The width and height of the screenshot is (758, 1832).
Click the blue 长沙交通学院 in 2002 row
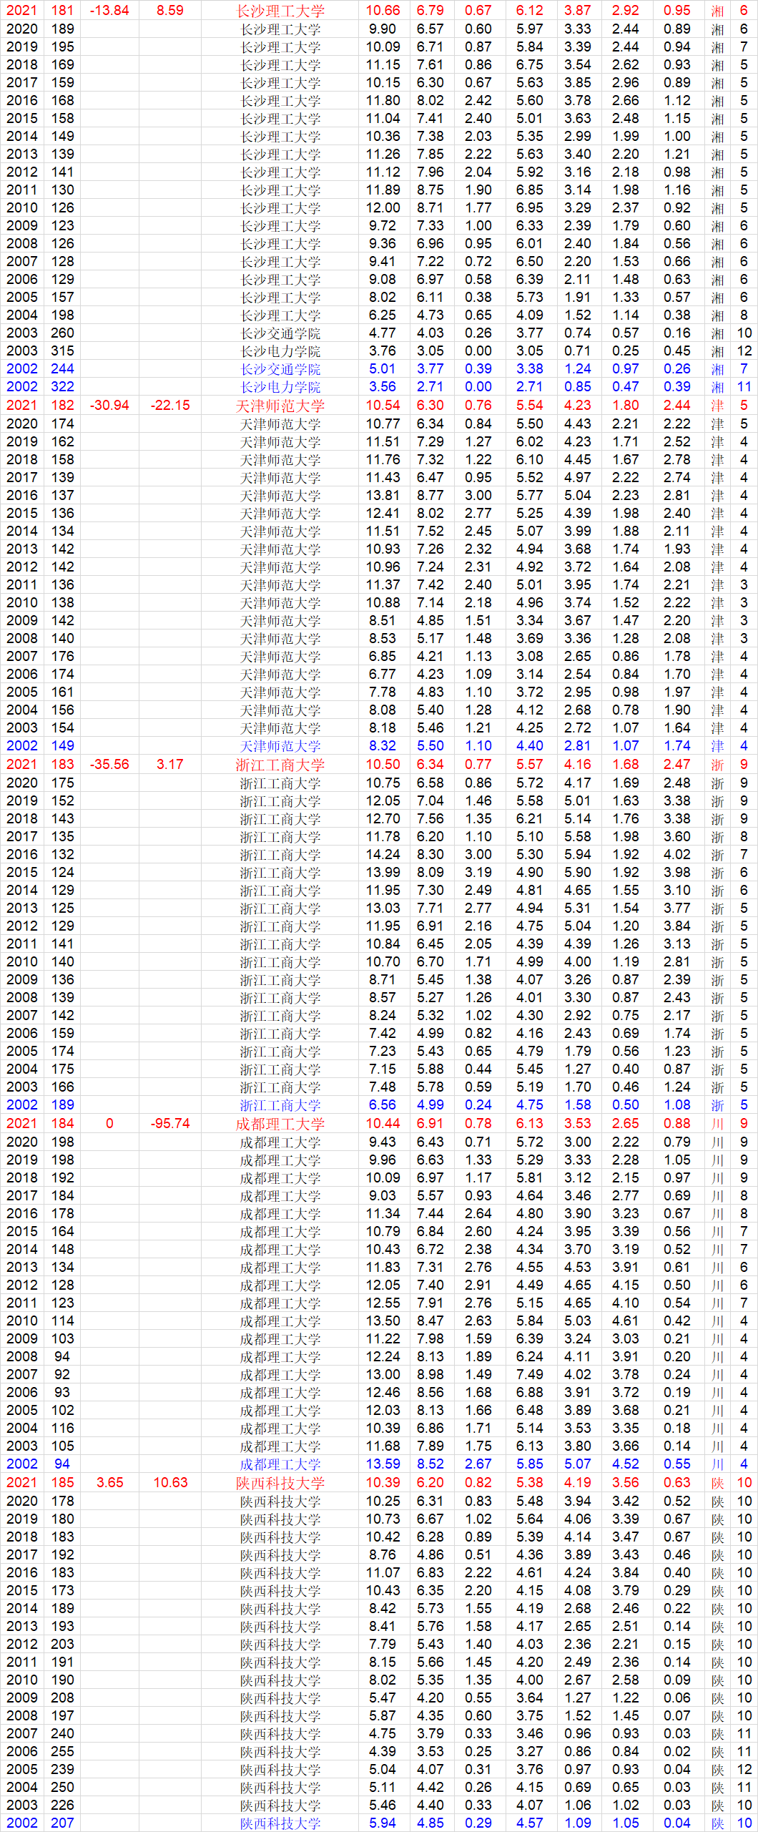tap(280, 369)
